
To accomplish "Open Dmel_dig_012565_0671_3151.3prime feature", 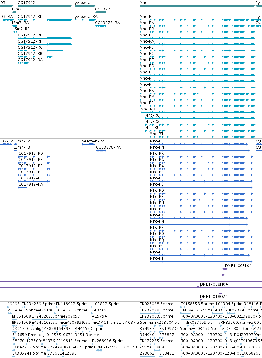I will tap(63, 335).
